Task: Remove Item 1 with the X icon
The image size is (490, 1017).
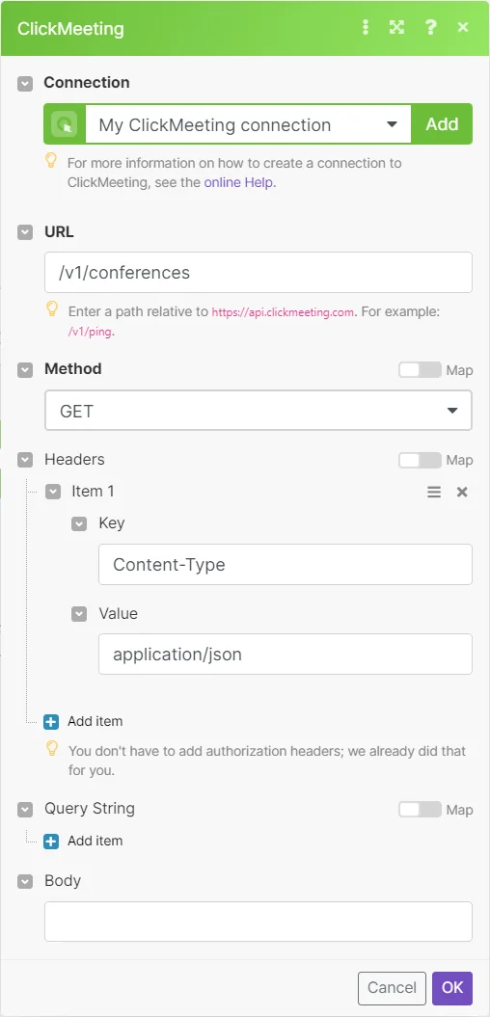Action: [x=462, y=493]
